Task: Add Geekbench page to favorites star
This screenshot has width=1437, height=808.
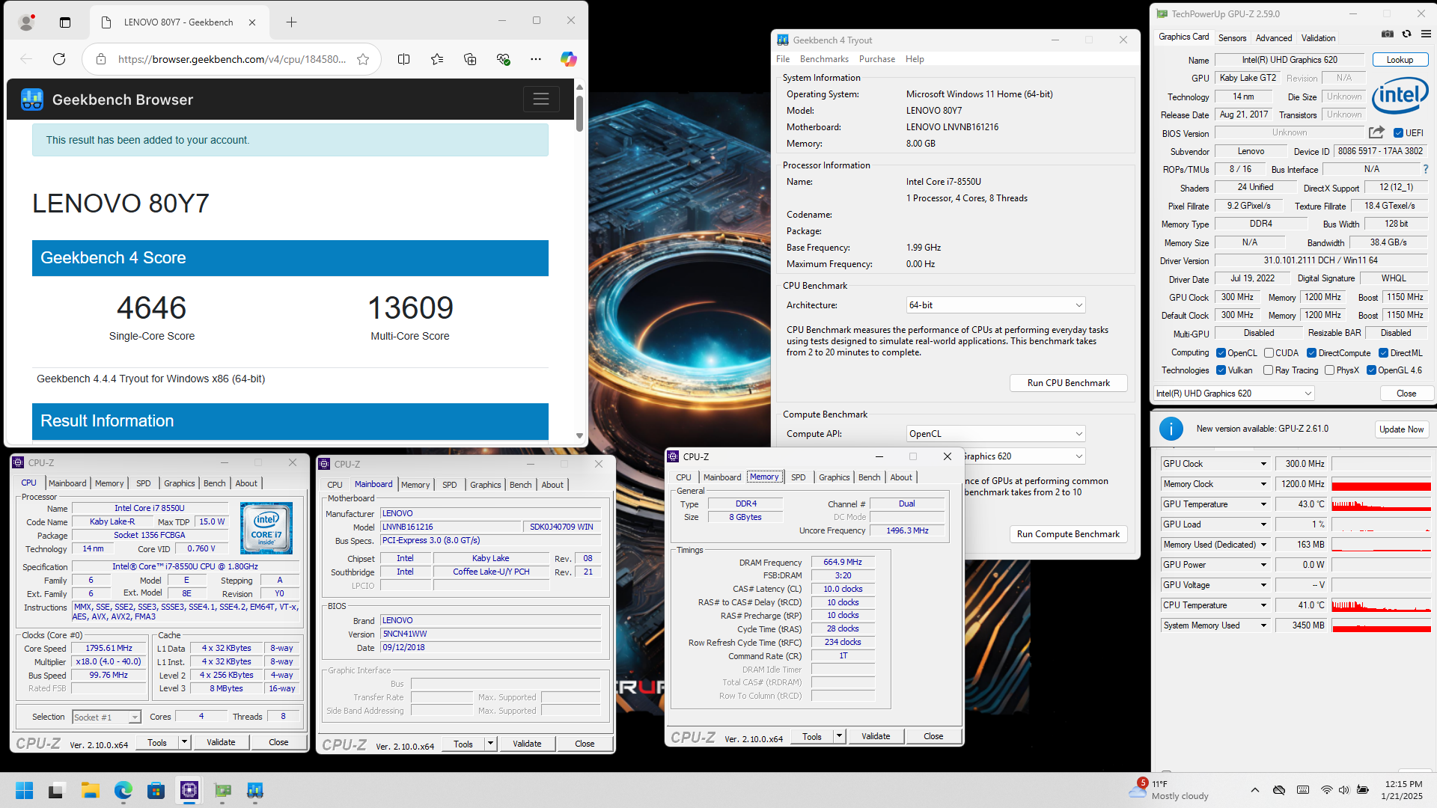Action: 363,59
